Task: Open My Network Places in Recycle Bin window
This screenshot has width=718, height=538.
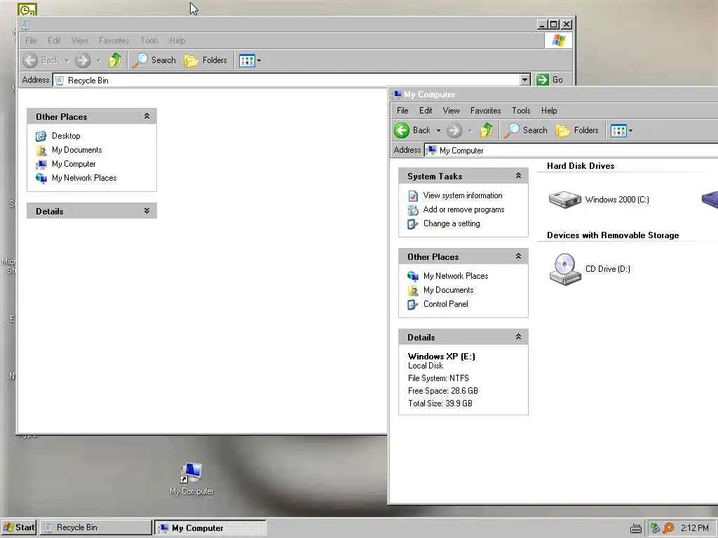Action: click(84, 178)
